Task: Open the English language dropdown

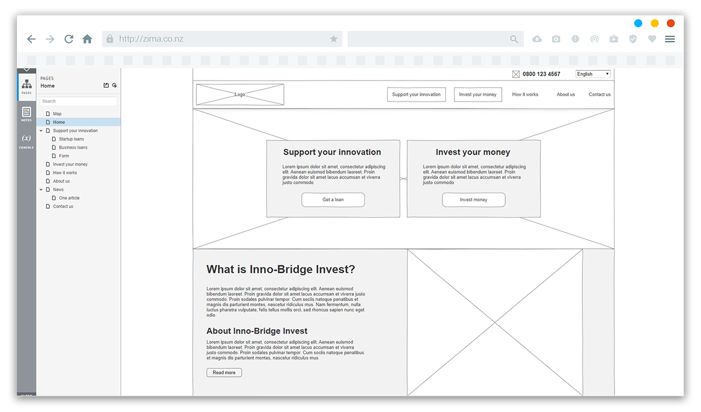Action: tap(593, 74)
